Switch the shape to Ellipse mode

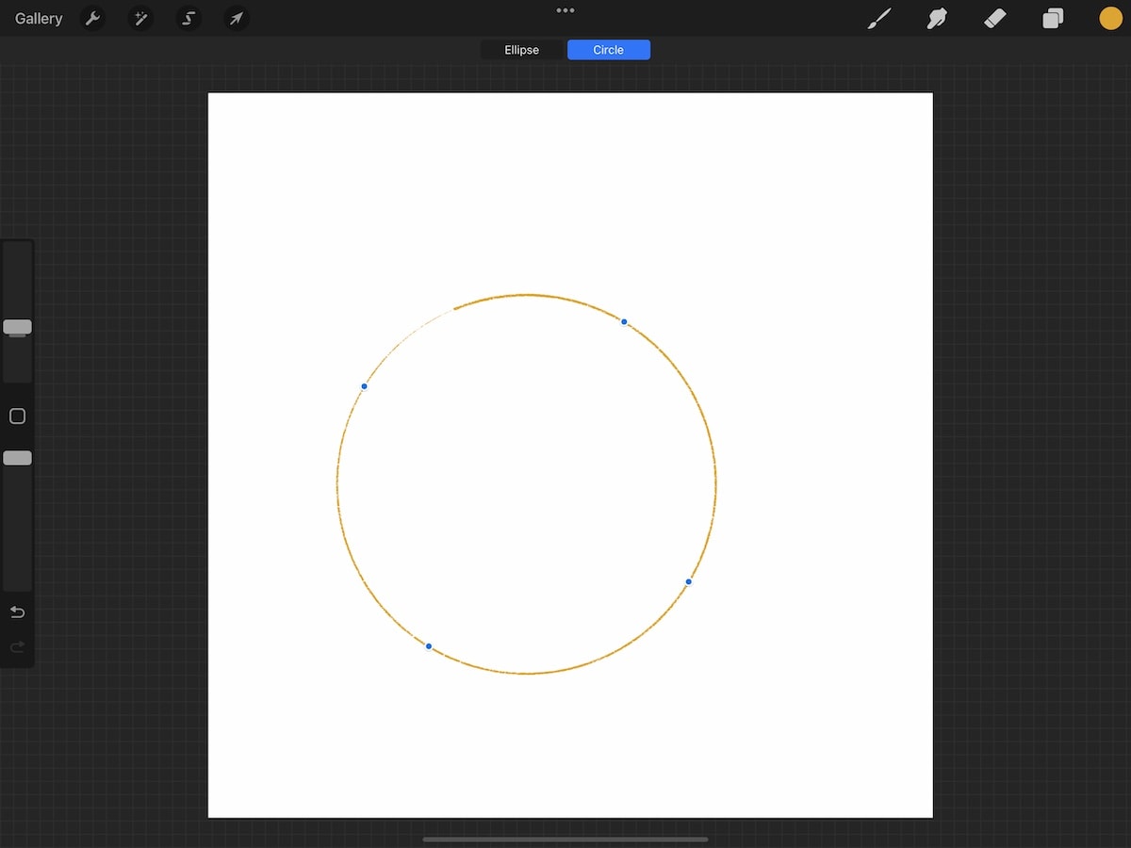tap(522, 49)
